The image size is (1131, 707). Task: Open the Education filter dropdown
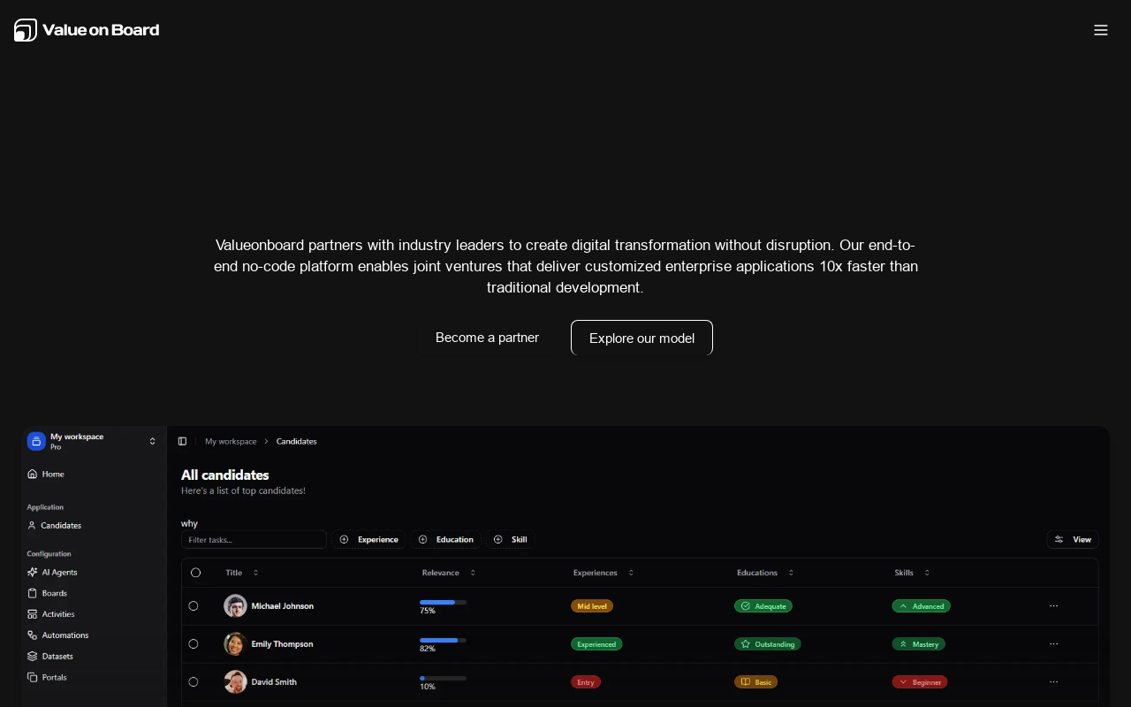[446, 539]
